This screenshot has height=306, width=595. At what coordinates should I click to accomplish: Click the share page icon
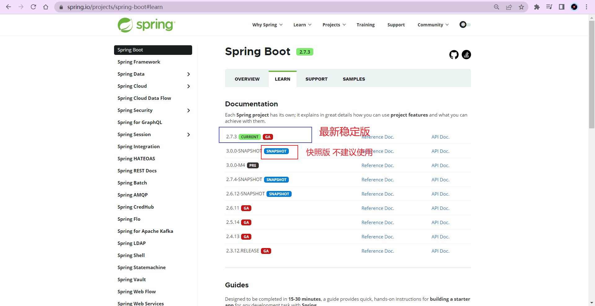[509, 7]
